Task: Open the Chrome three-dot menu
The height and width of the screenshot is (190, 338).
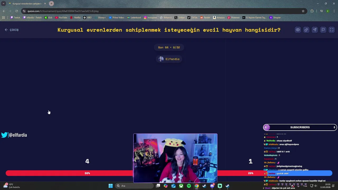Action: [334, 11]
